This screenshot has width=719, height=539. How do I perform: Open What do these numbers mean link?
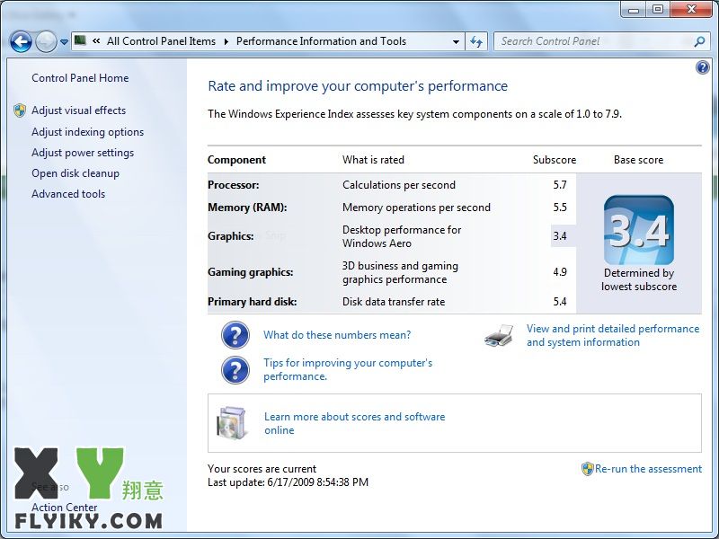(x=337, y=335)
